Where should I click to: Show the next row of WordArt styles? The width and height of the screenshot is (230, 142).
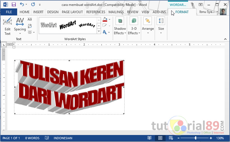pyautogui.click(x=99, y=26)
